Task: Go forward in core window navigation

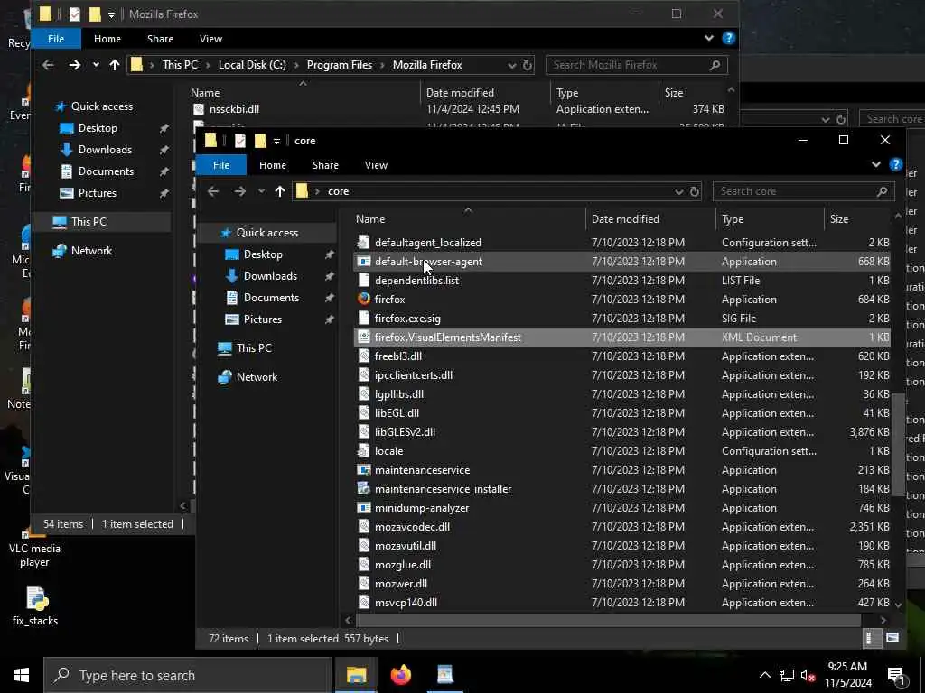Action: pos(239,191)
